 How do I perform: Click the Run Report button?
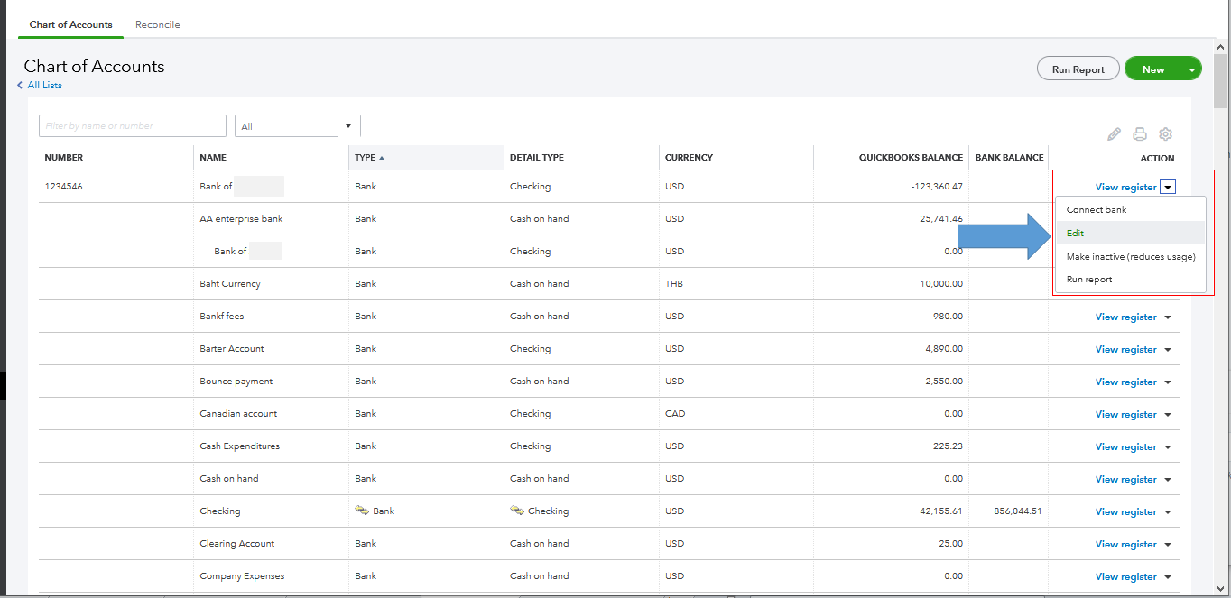[1078, 69]
